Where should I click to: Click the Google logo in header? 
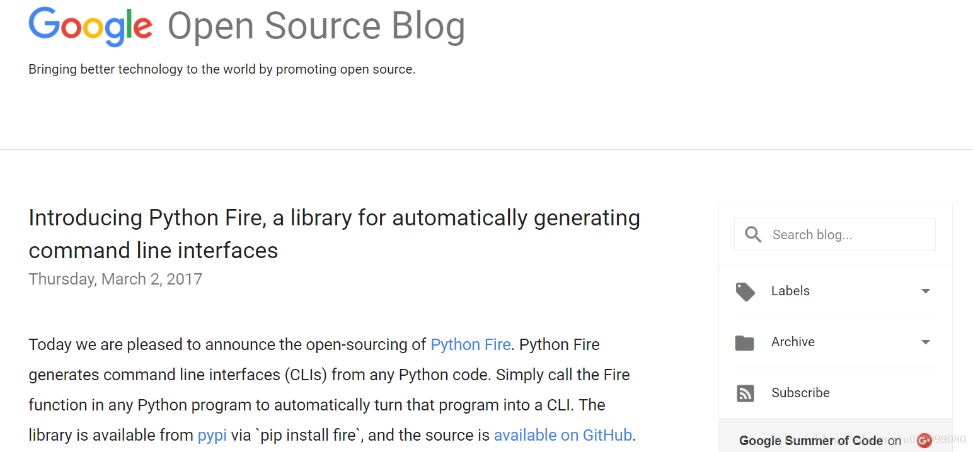pos(90,26)
